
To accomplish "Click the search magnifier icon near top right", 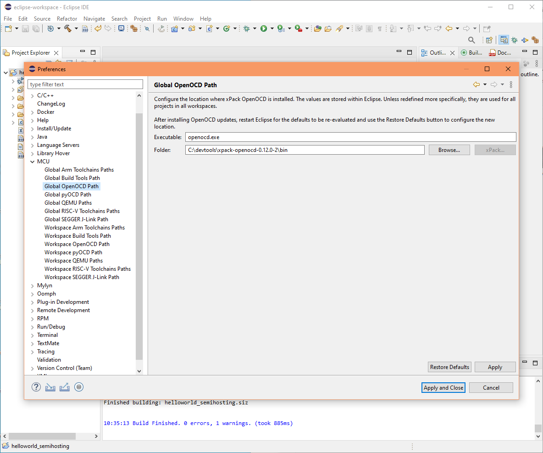I will click(x=471, y=40).
